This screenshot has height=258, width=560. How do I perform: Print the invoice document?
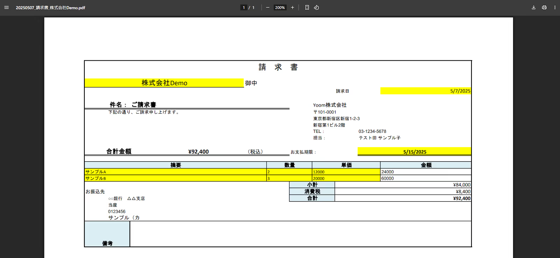544,7
